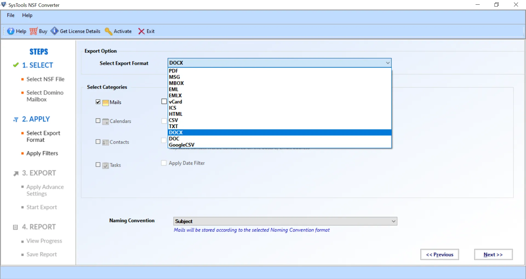Open Get License Details info icon

click(55, 31)
